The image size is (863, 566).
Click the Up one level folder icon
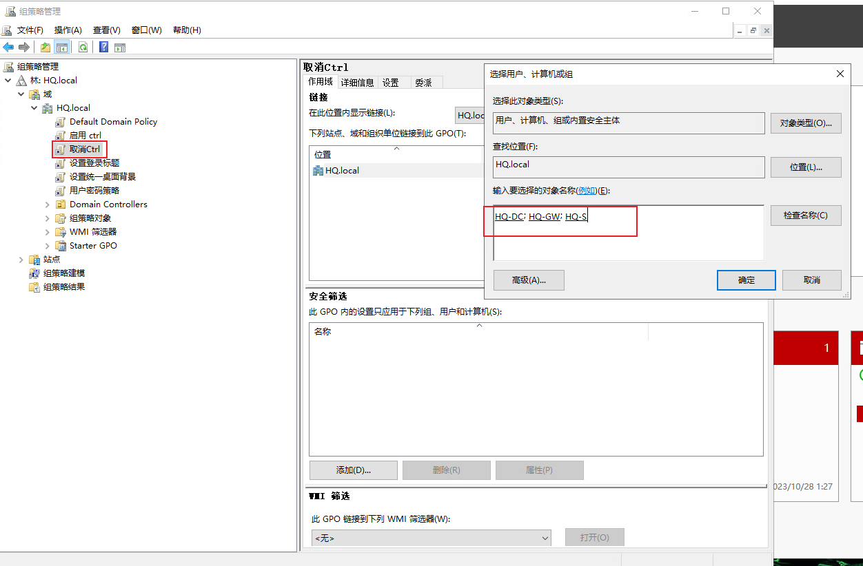(x=45, y=47)
